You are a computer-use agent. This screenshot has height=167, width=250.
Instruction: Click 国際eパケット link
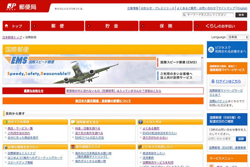click(x=218, y=101)
